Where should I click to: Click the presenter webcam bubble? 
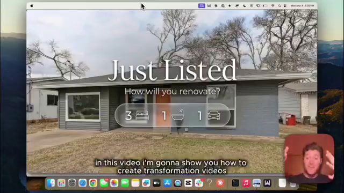(x=309, y=159)
